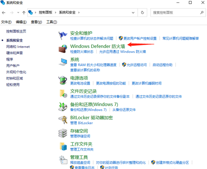Click the Administrative Tools gear checklist icon

tap(63, 160)
